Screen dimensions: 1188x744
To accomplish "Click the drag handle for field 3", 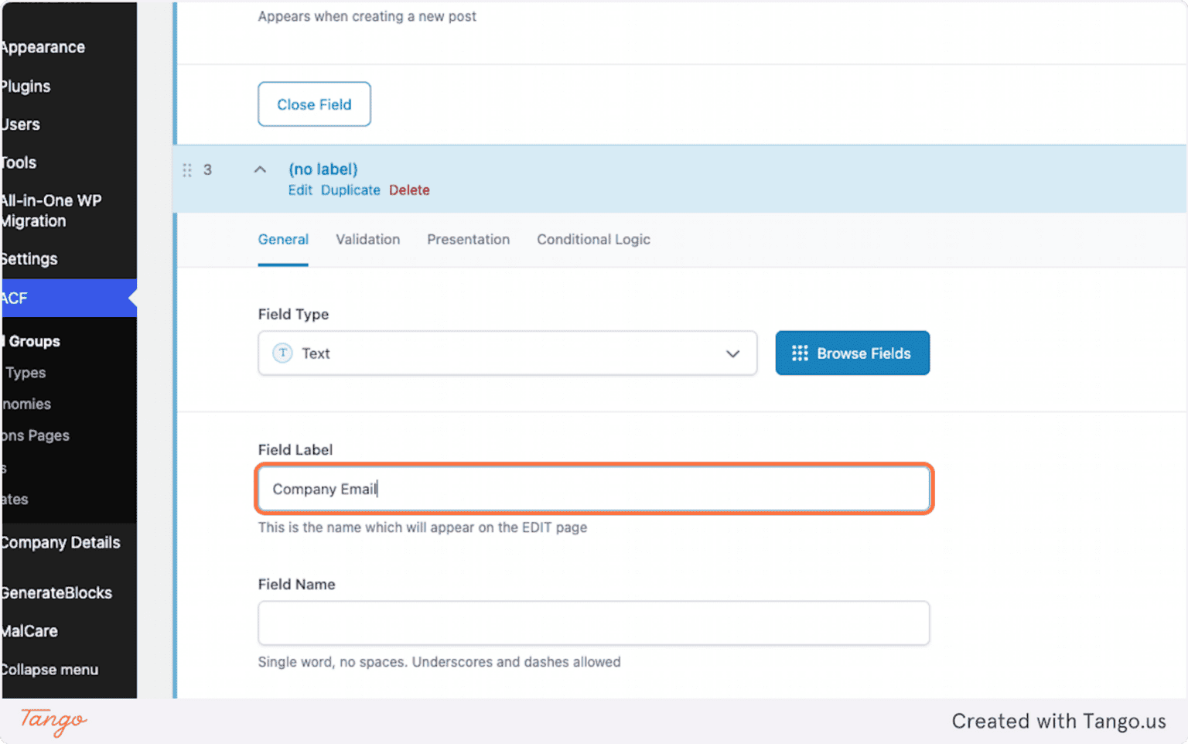I will (186, 169).
